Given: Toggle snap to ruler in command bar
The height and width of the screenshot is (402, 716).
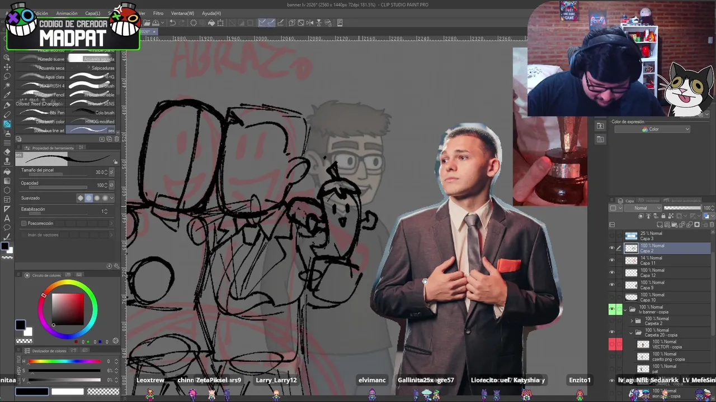Looking at the screenshot, I should (262, 23).
